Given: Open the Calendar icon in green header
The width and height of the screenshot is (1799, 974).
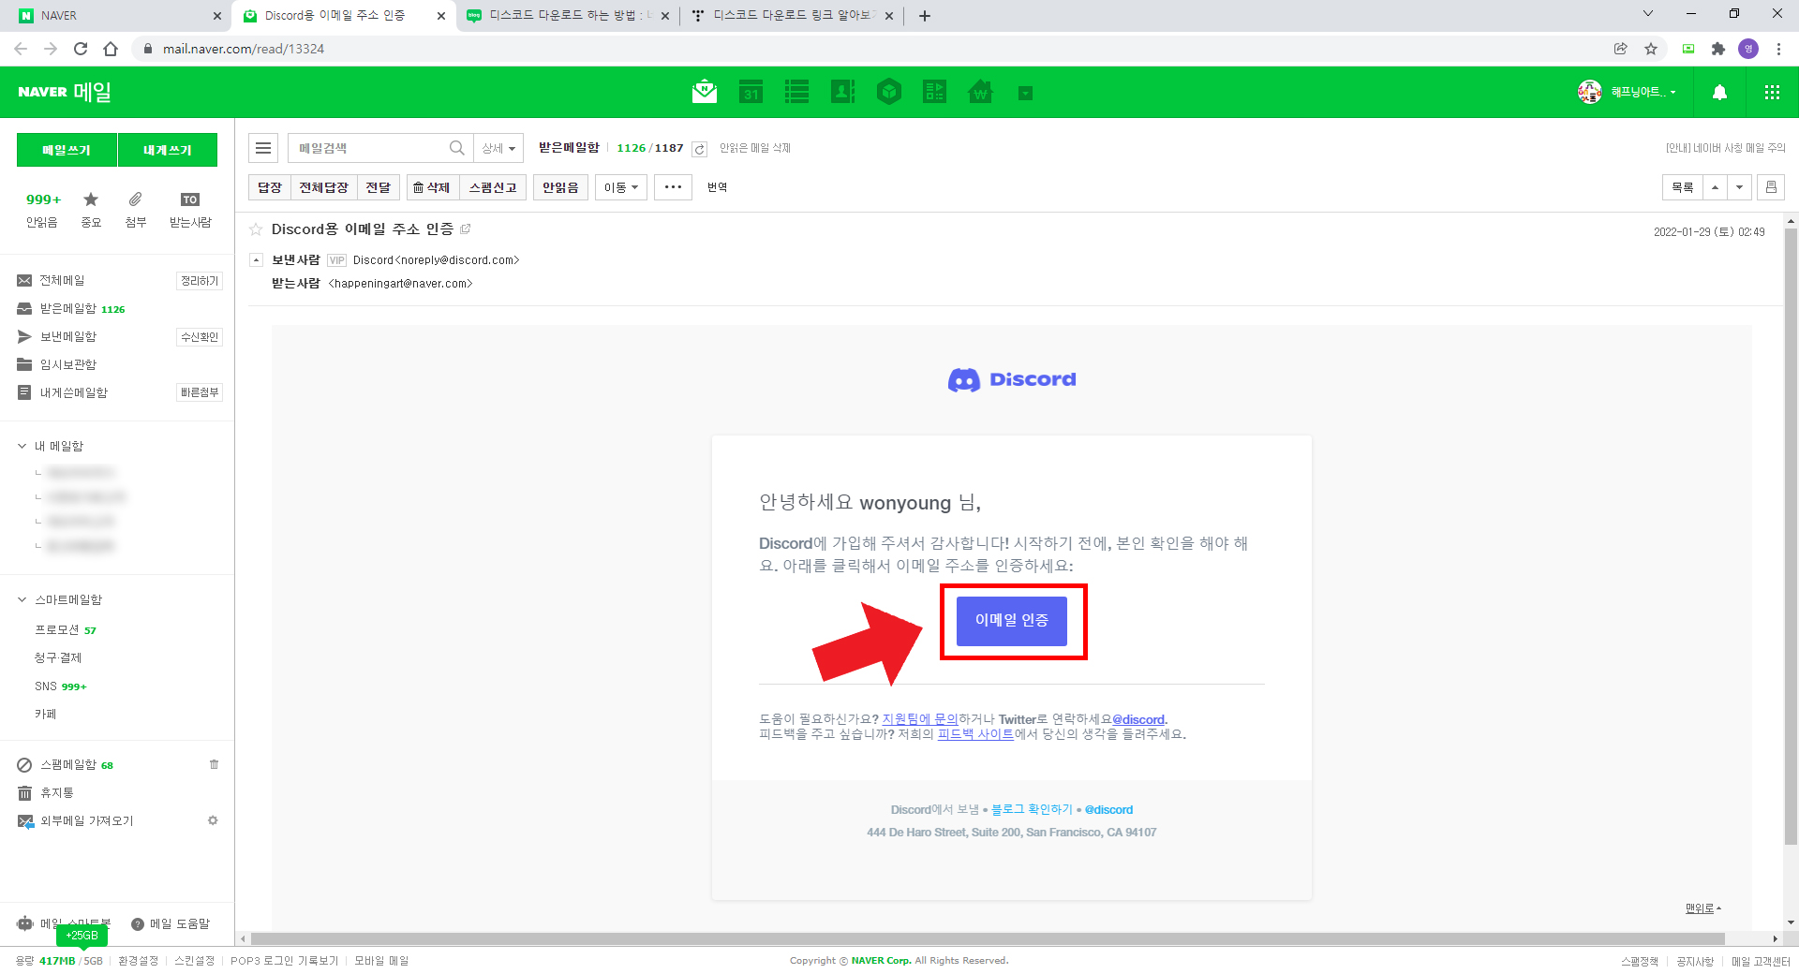Looking at the screenshot, I should [751, 92].
